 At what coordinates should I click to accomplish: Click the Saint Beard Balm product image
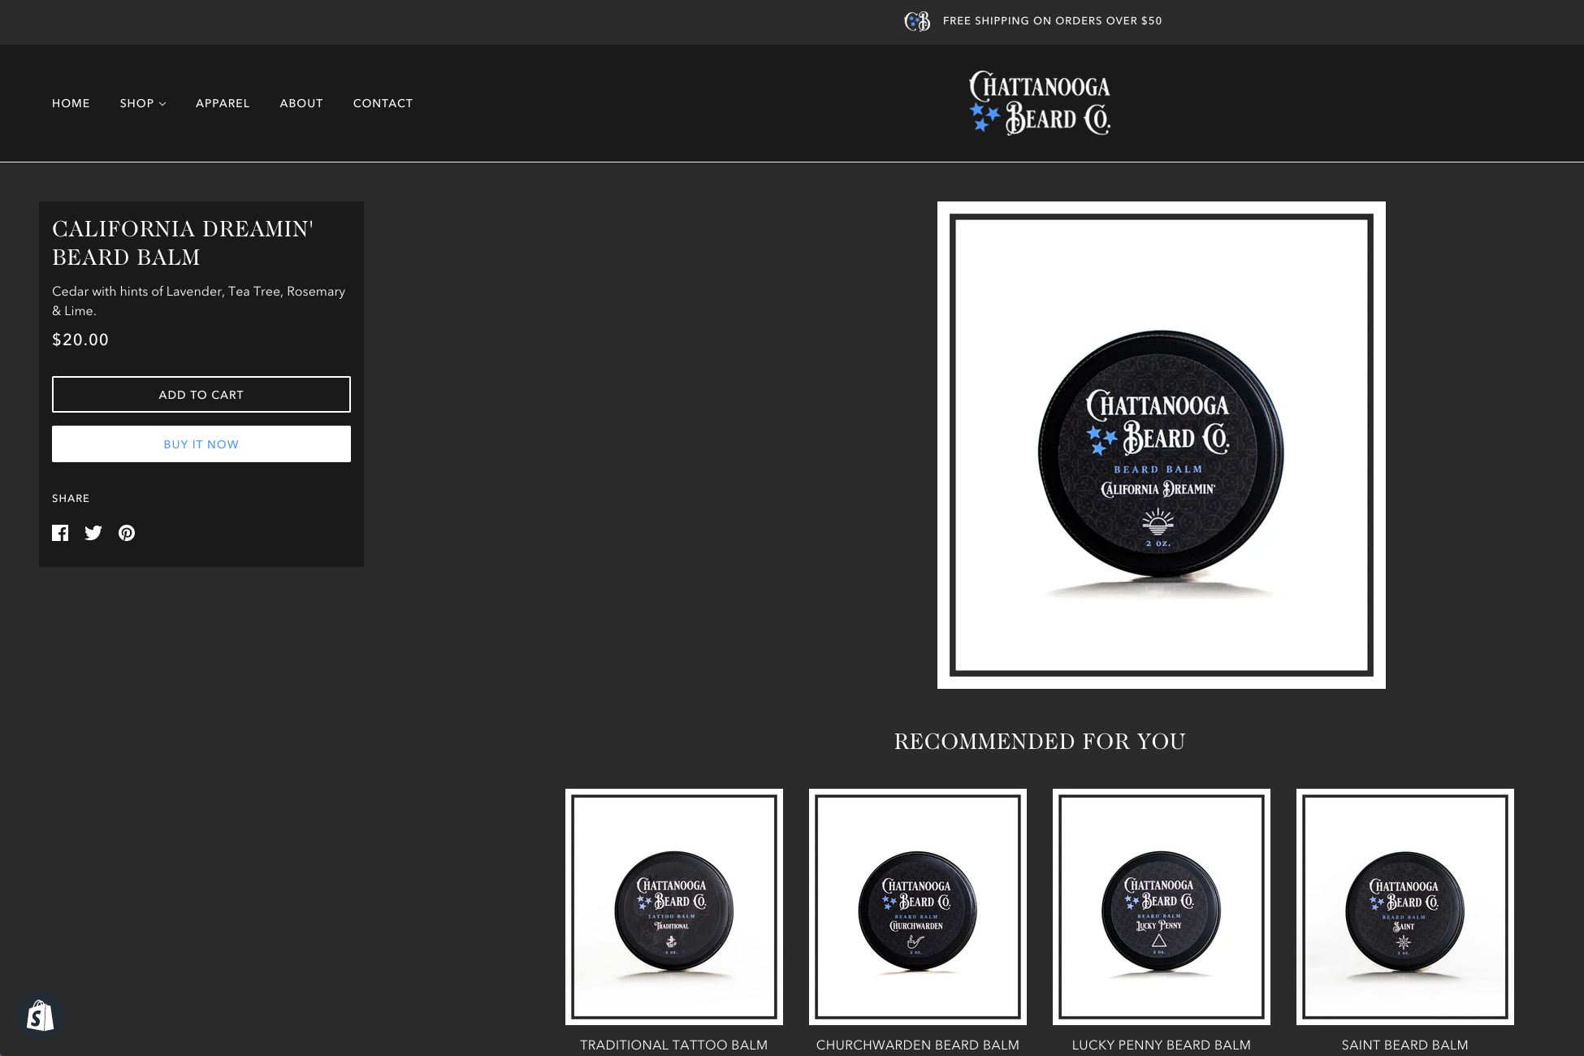click(x=1404, y=907)
